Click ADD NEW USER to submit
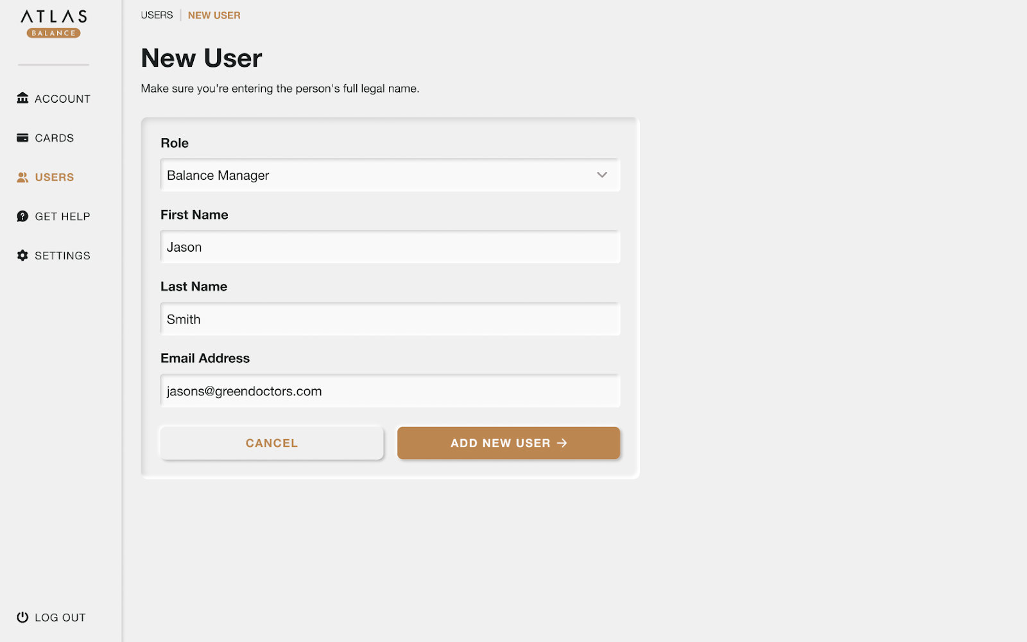 point(508,443)
